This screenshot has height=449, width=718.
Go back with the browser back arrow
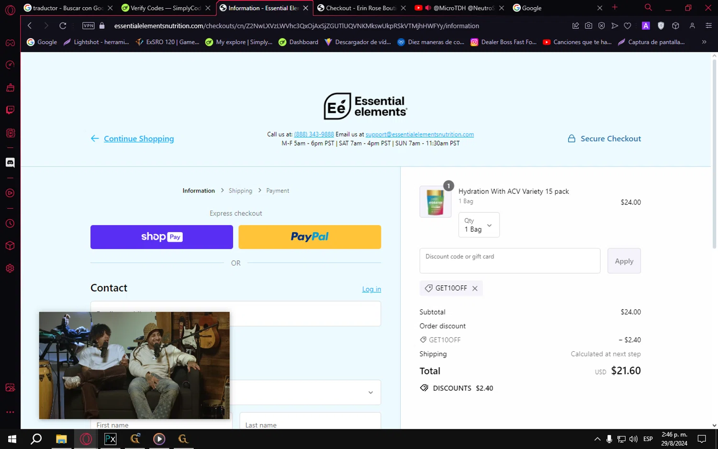30,26
